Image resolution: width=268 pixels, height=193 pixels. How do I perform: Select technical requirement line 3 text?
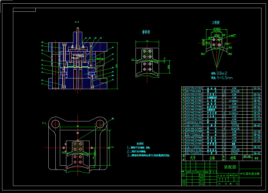148,155
